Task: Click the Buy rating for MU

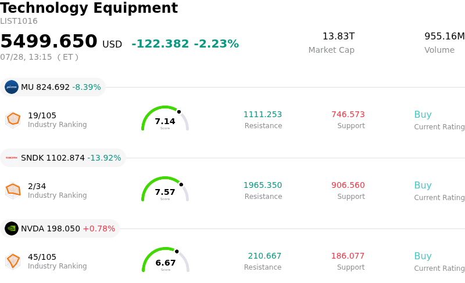Action: pyautogui.click(x=423, y=114)
